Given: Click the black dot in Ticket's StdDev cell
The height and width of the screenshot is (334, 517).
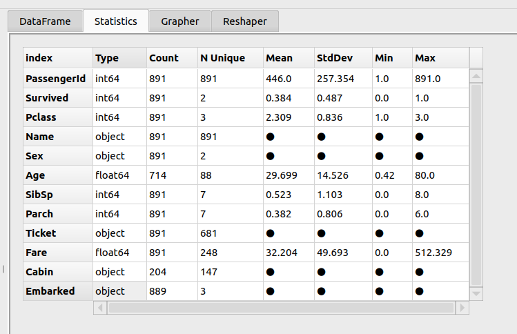Looking at the screenshot, I should [322, 233].
